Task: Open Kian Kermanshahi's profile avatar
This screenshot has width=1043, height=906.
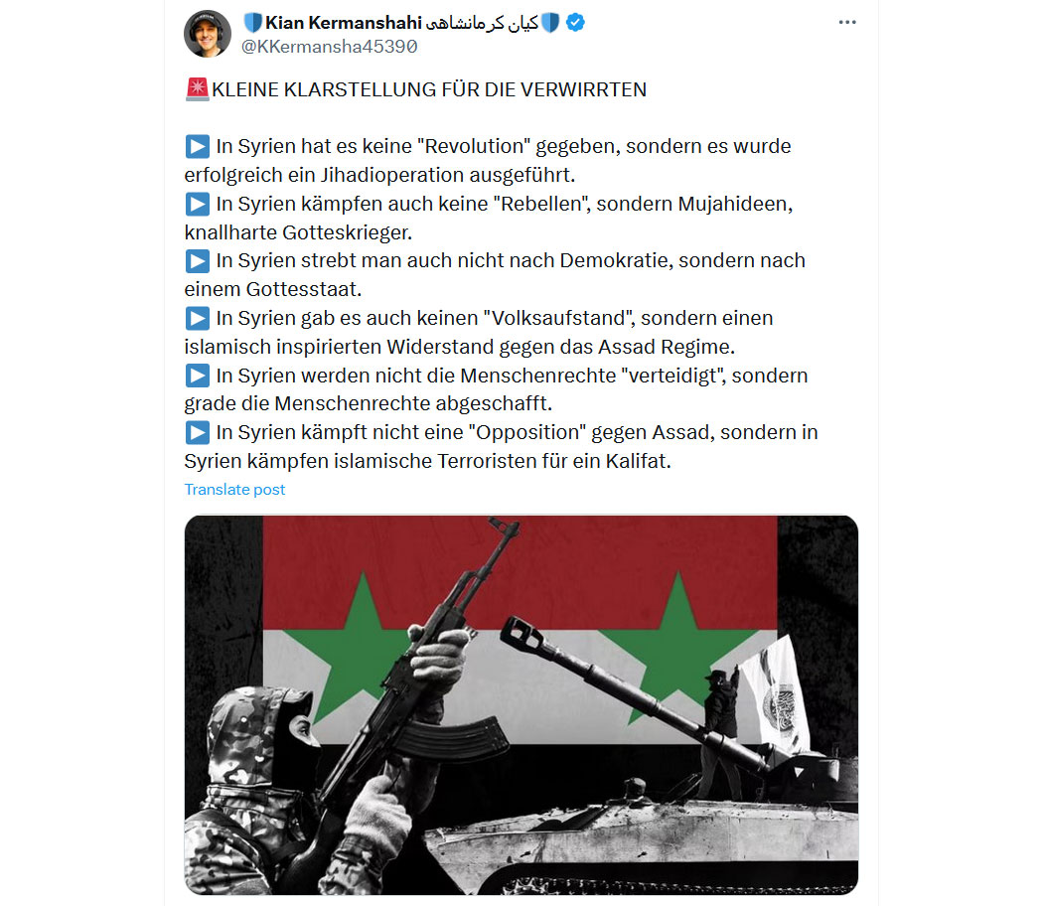Action: 208,33
